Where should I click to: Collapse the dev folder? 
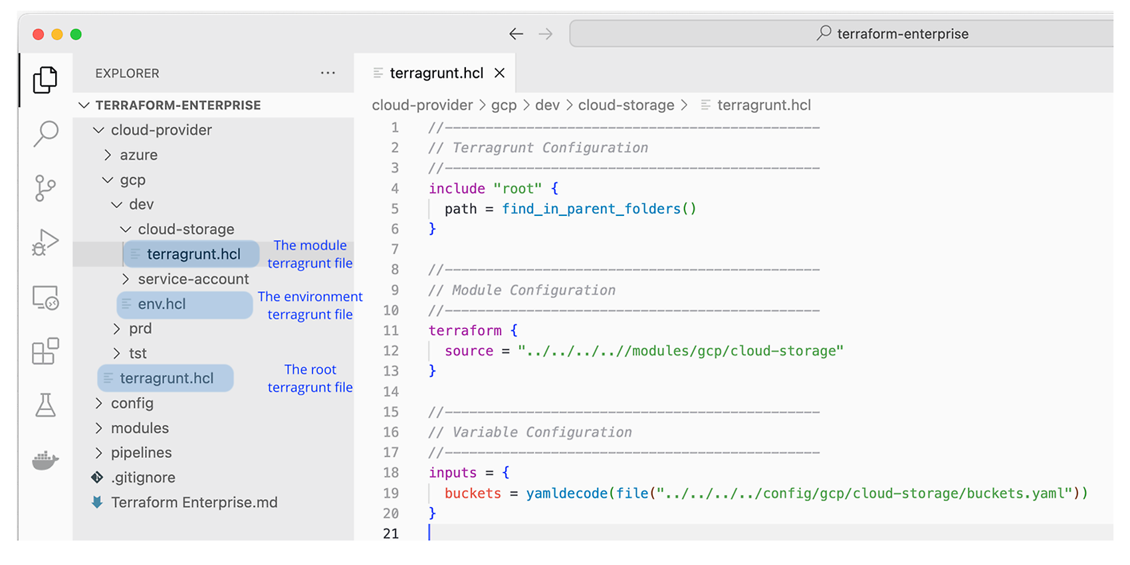coord(116,205)
